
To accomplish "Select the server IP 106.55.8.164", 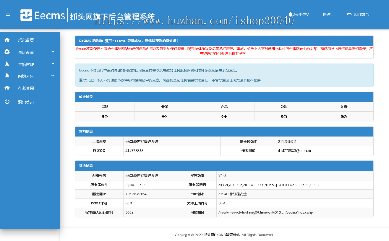I will point(136,194).
